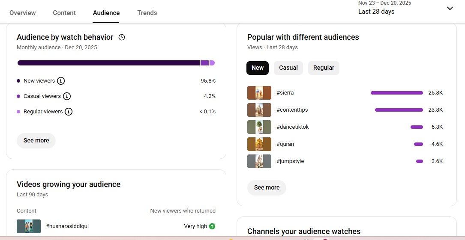
Task: Click See more under Popular with different audiences
Action: pyautogui.click(x=267, y=187)
